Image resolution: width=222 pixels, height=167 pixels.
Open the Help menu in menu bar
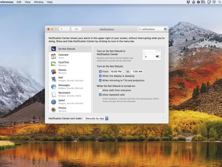click(50, 2)
